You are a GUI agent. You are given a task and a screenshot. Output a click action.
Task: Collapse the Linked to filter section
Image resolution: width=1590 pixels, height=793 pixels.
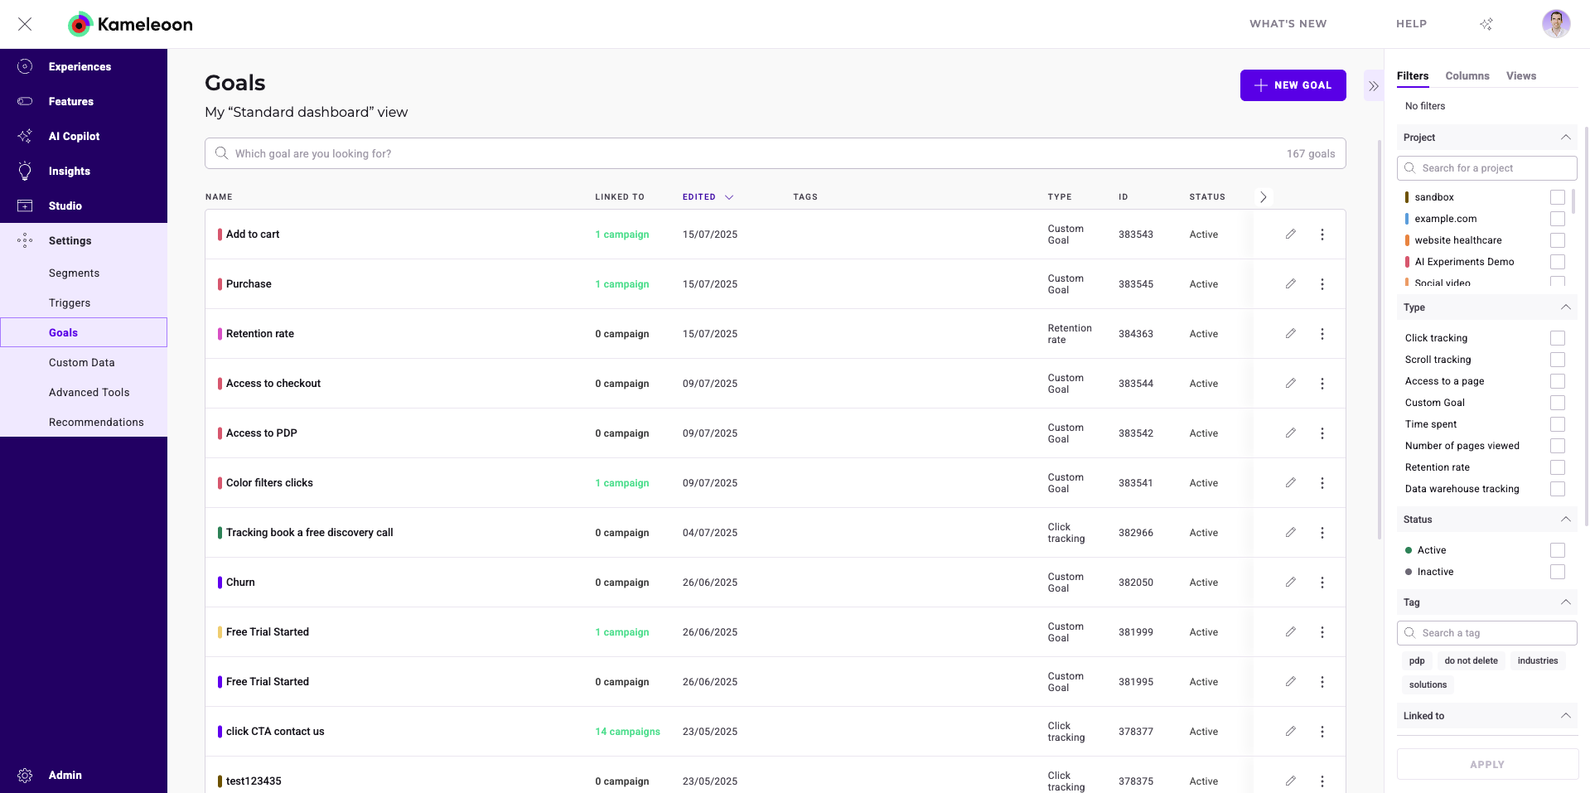[1565, 716]
